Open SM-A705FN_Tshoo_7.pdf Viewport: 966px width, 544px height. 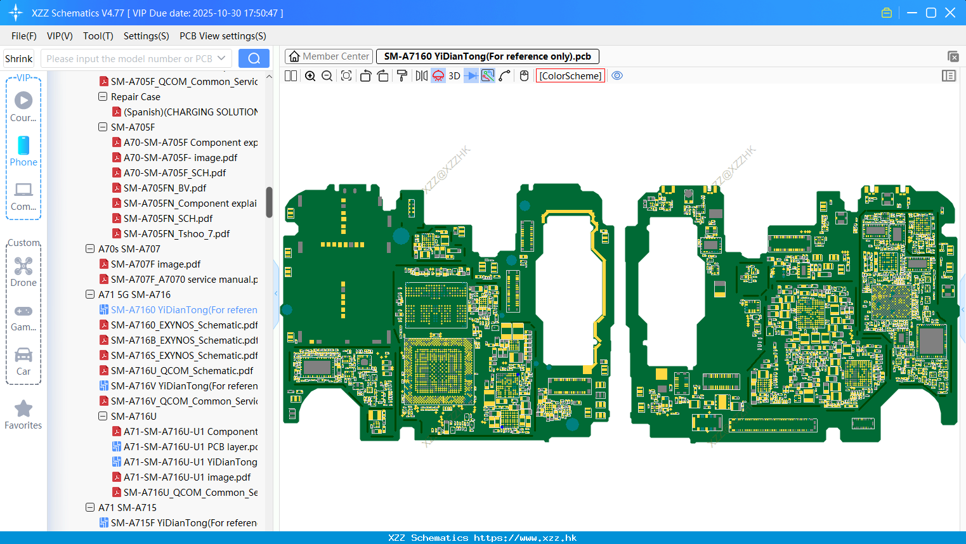pos(176,234)
